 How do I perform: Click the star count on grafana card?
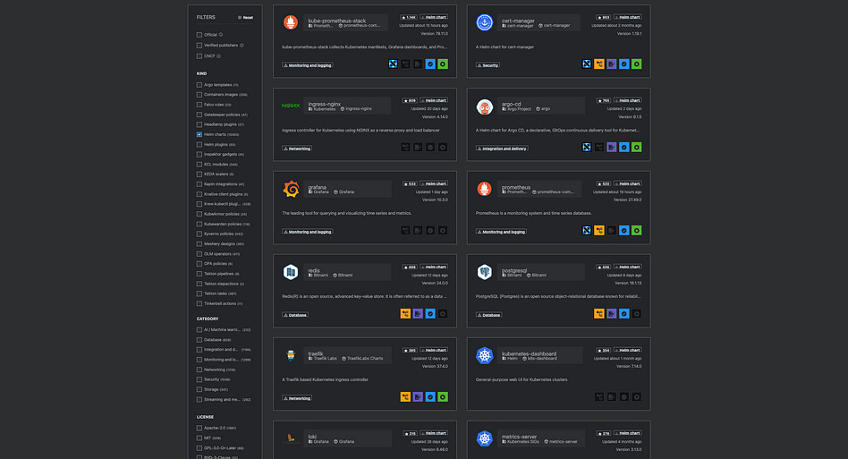tap(410, 183)
